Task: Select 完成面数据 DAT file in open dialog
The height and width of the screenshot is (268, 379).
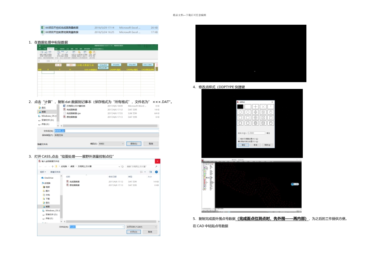Action: point(73,181)
